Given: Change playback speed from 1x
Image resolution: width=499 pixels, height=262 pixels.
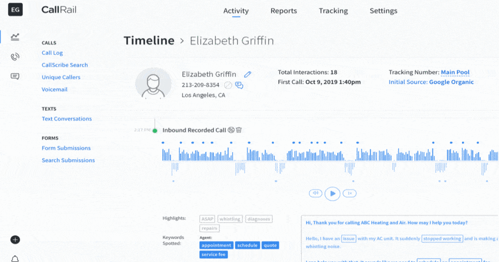Looking at the screenshot, I should pos(349,193).
